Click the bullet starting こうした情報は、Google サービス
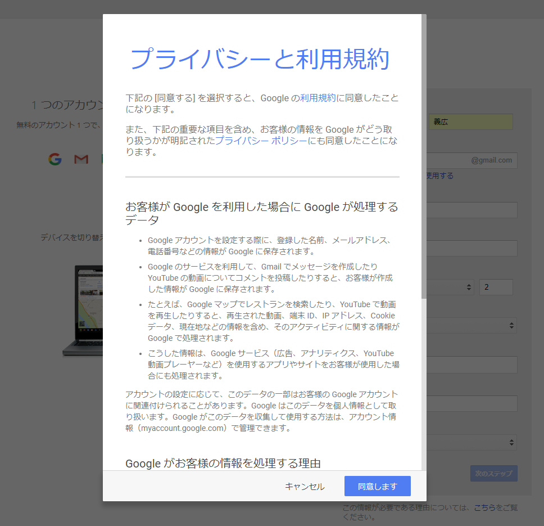This screenshot has width=544, height=526. pos(273,364)
